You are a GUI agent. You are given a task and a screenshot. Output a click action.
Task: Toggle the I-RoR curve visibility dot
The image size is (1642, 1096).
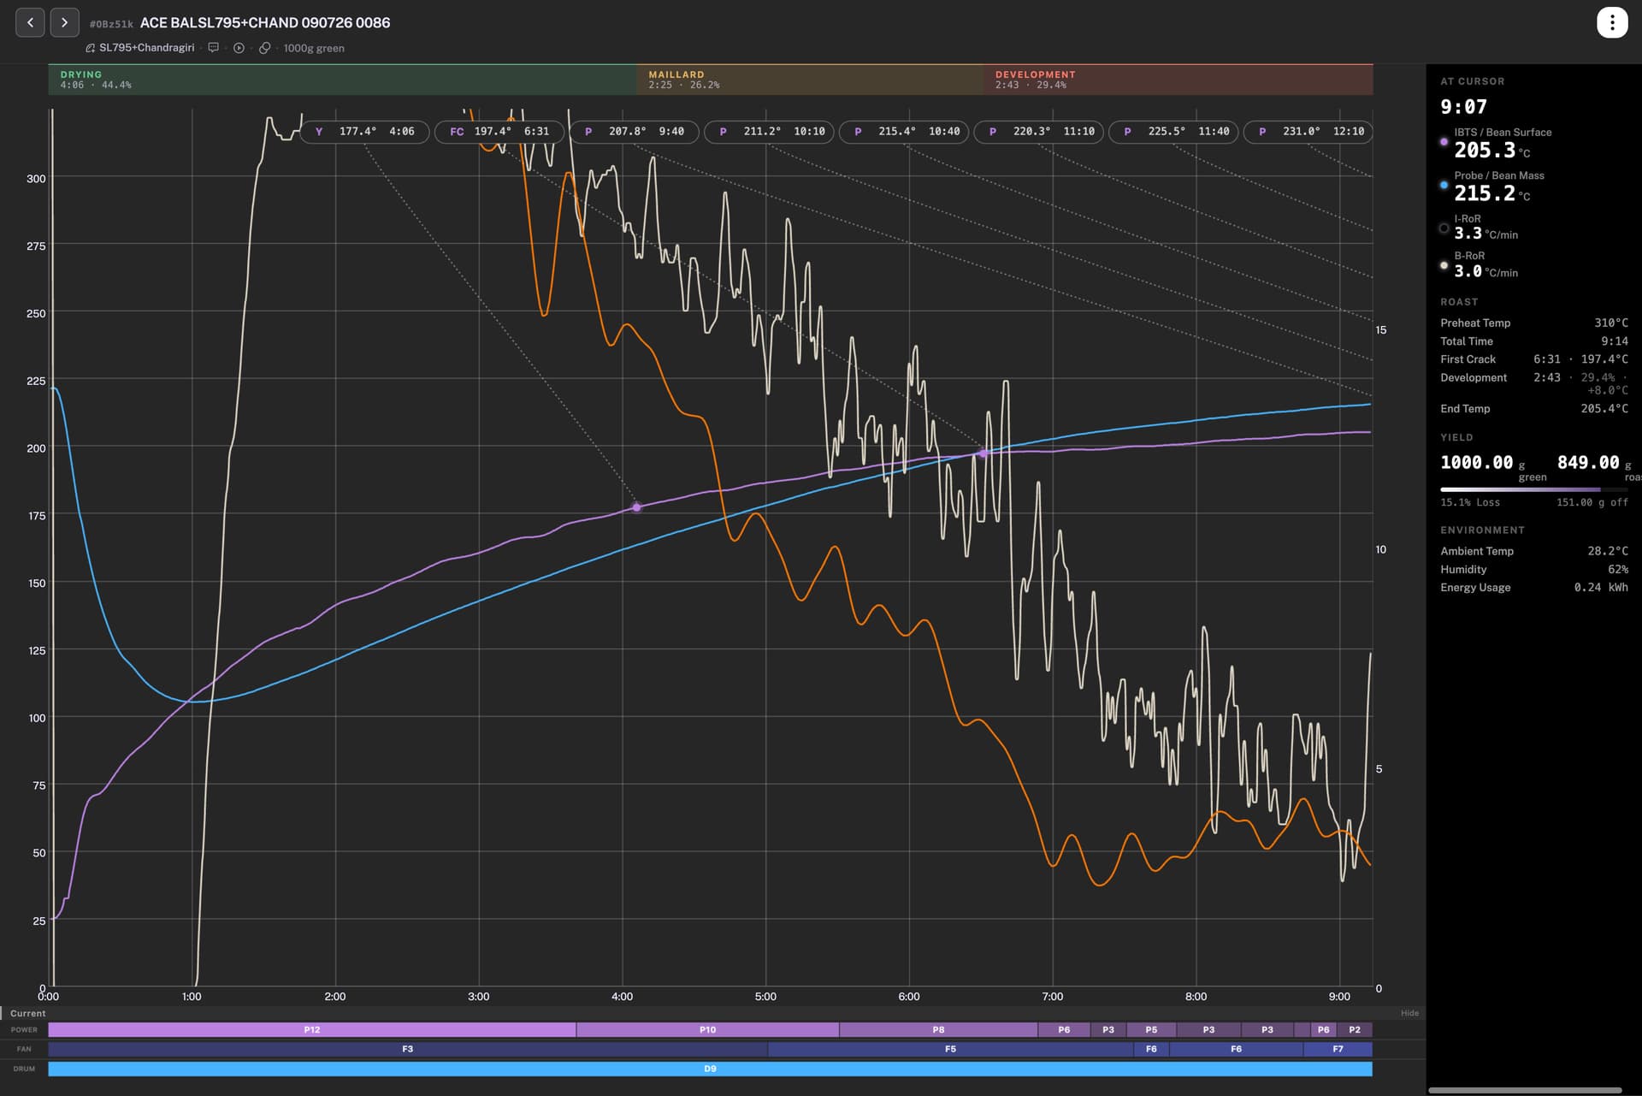pos(1444,228)
